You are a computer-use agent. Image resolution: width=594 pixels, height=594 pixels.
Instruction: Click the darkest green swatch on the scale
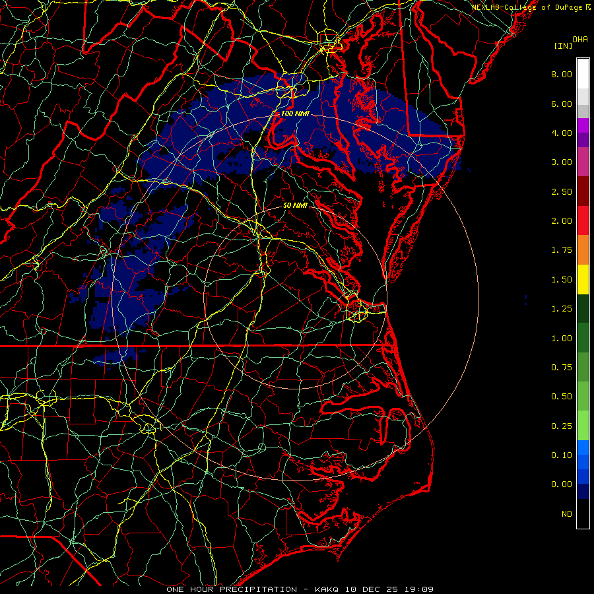[x=583, y=309]
